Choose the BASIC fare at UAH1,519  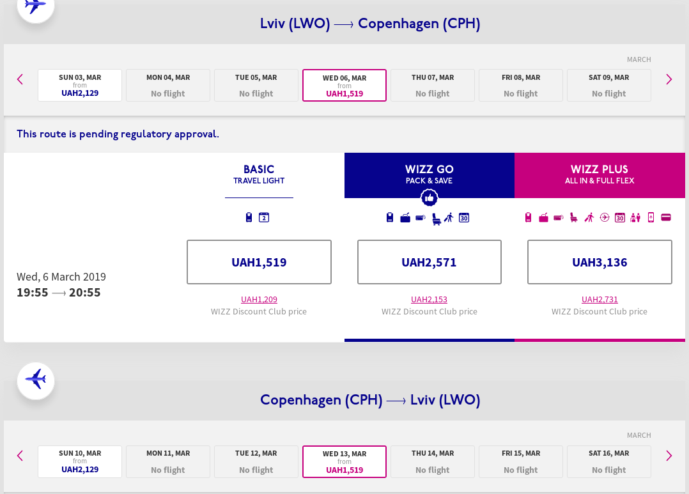point(259,262)
